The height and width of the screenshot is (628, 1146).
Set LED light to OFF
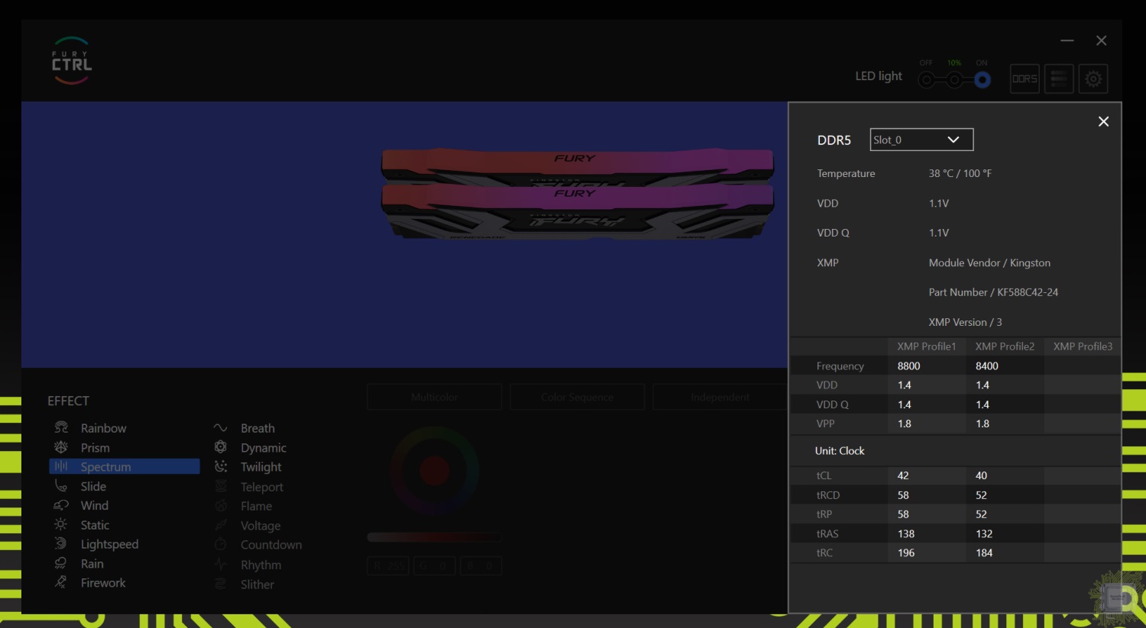(x=926, y=79)
